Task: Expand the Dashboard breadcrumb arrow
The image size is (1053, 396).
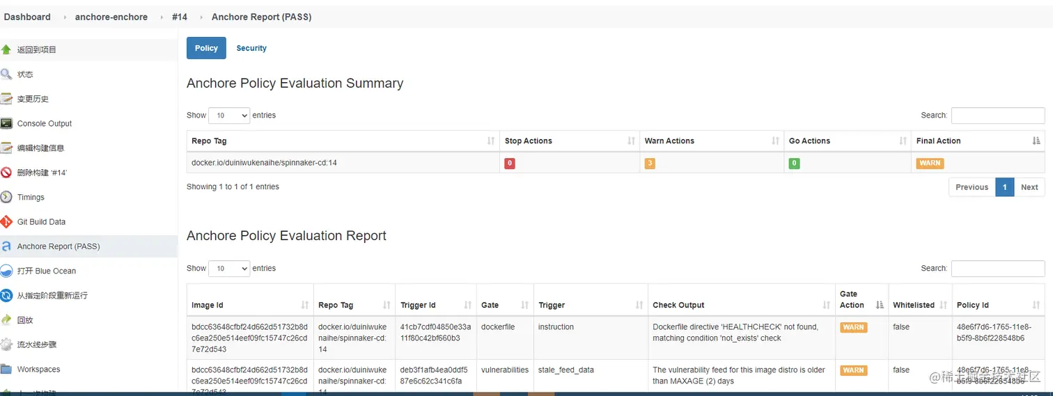Action: [x=65, y=17]
